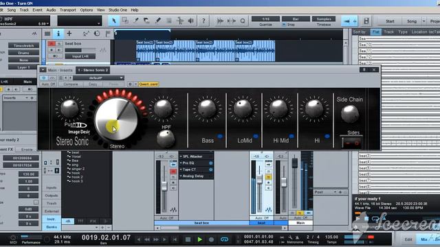Select the Listen speaker tool
The height and width of the screenshot is (247, 440).
point(191,21)
